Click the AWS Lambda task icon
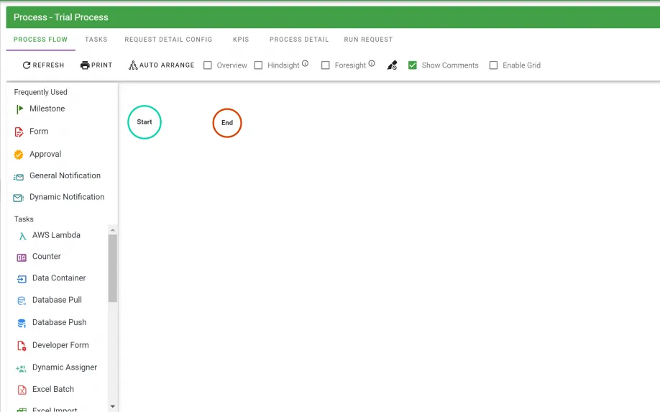Viewport: 660px width, 412px height. coord(22,236)
